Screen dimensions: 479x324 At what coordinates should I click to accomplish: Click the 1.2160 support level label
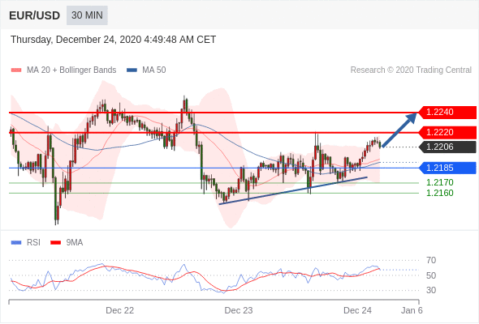pos(439,193)
